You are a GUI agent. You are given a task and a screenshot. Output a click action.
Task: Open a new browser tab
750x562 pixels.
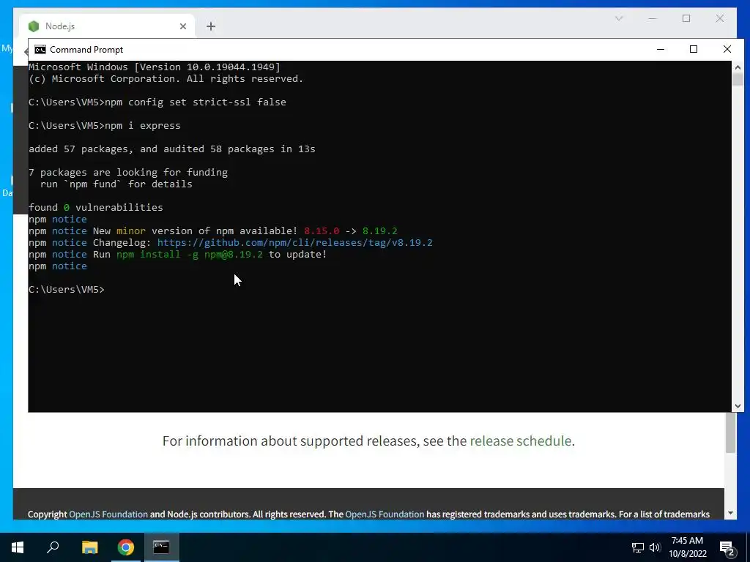(x=211, y=26)
